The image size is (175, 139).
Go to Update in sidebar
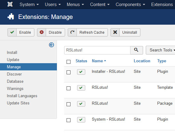coord(13,60)
